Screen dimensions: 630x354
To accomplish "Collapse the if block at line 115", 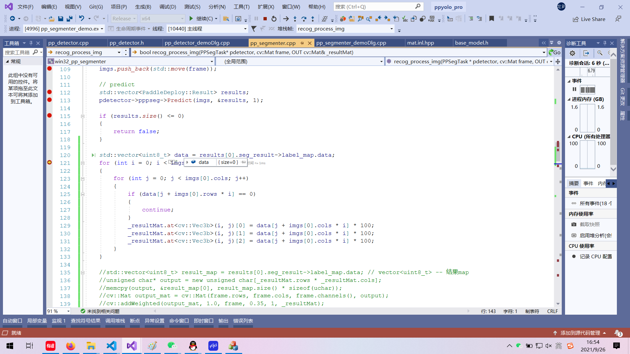I will click(x=83, y=116).
